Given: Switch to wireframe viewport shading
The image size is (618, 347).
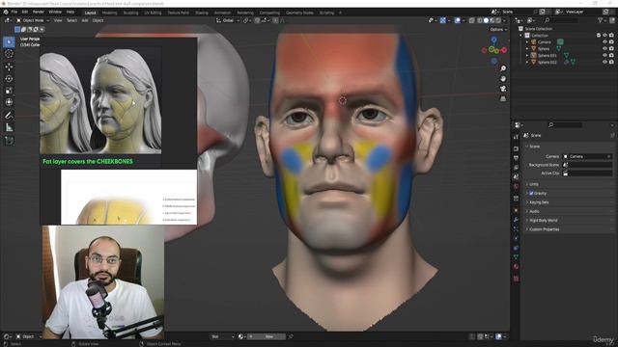Looking at the screenshot, I should 480,20.
